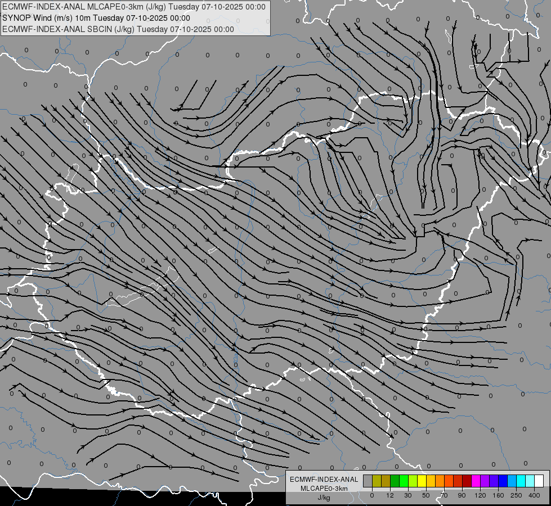Choose the dark red legend swatch
This screenshot has height=506, width=551.
[x=467, y=481]
